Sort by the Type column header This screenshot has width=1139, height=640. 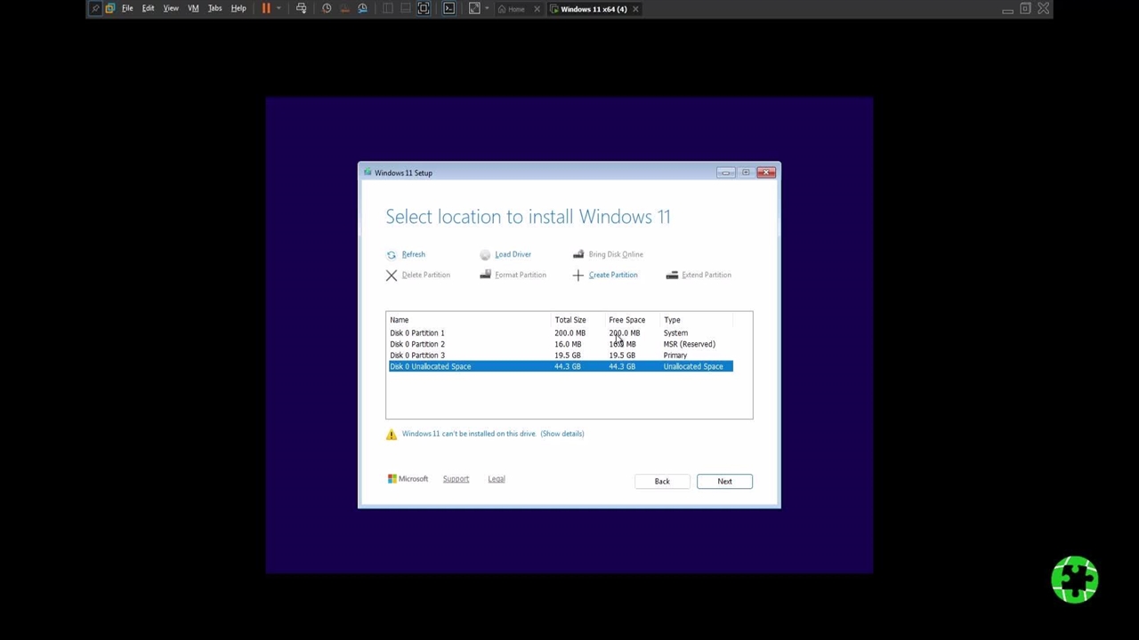(696, 320)
